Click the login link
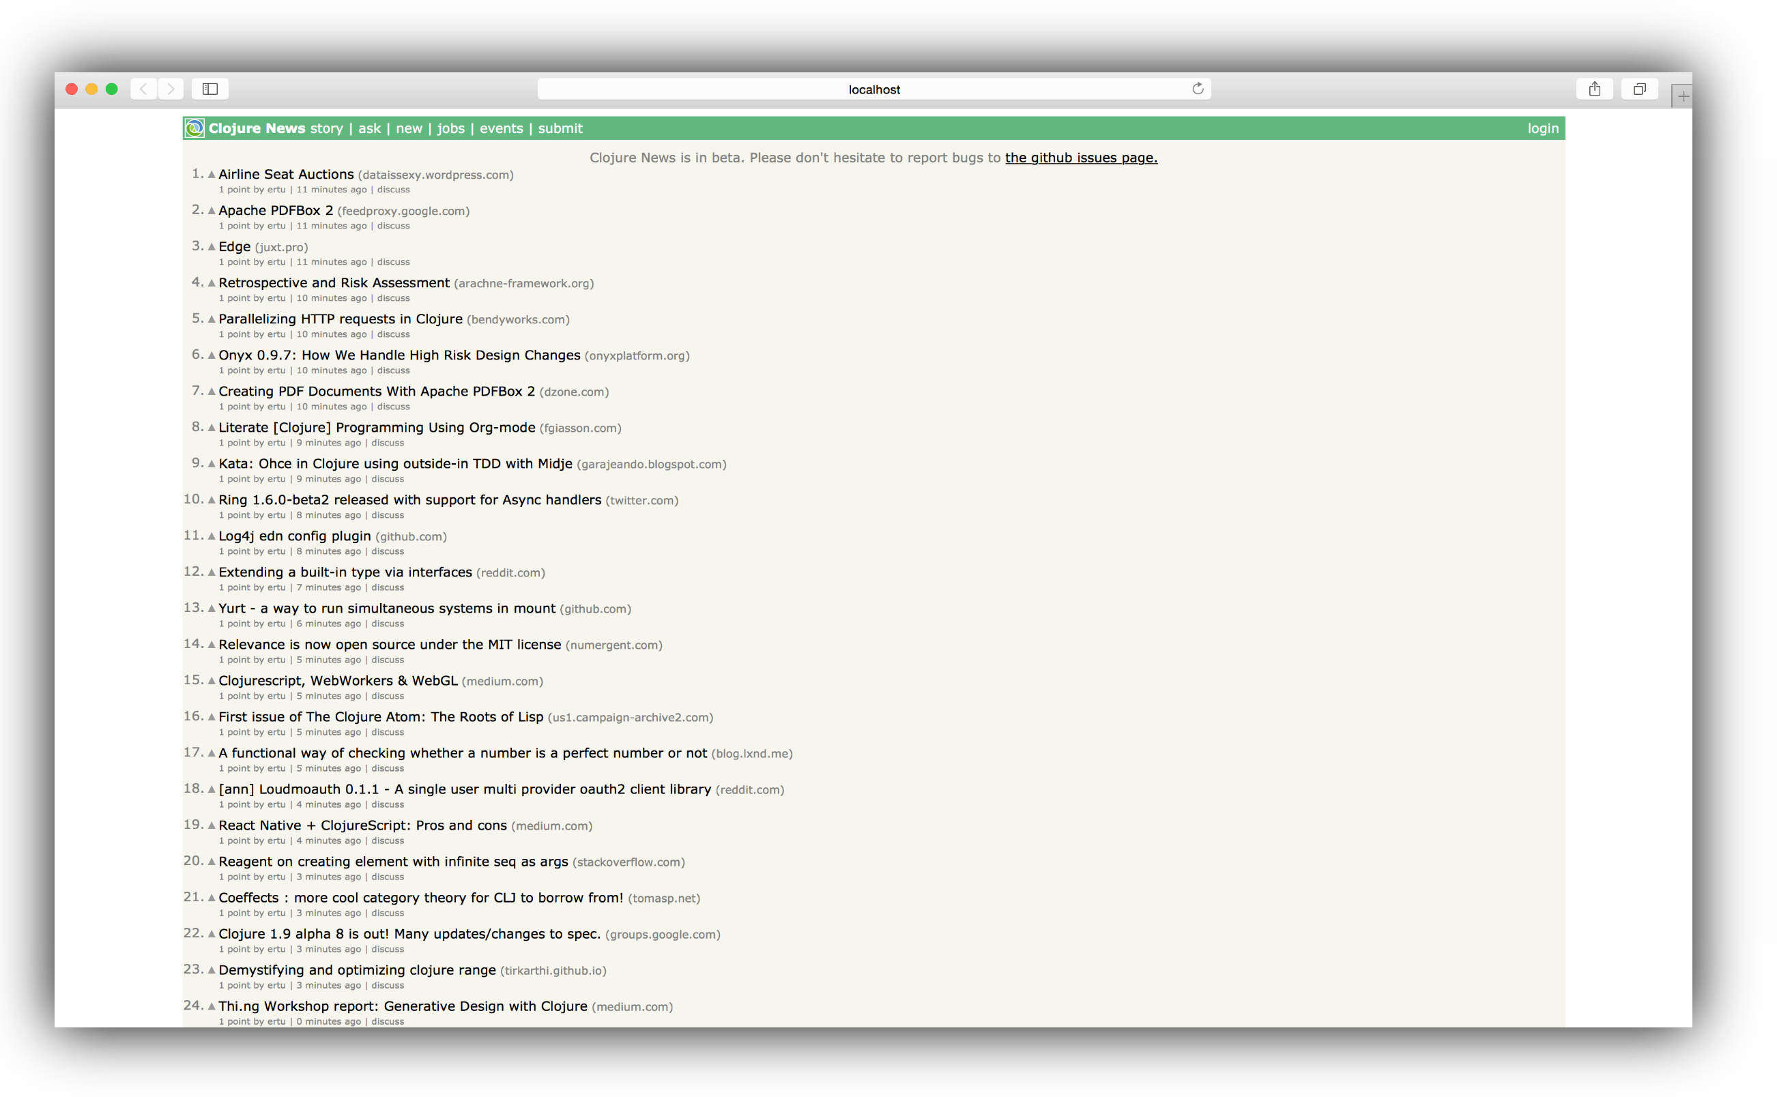The image size is (1777, 1097). click(x=1542, y=128)
